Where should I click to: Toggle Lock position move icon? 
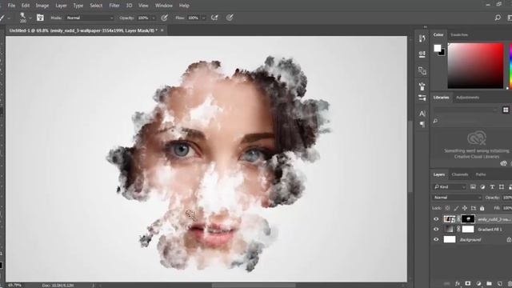[x=465, y=208]
